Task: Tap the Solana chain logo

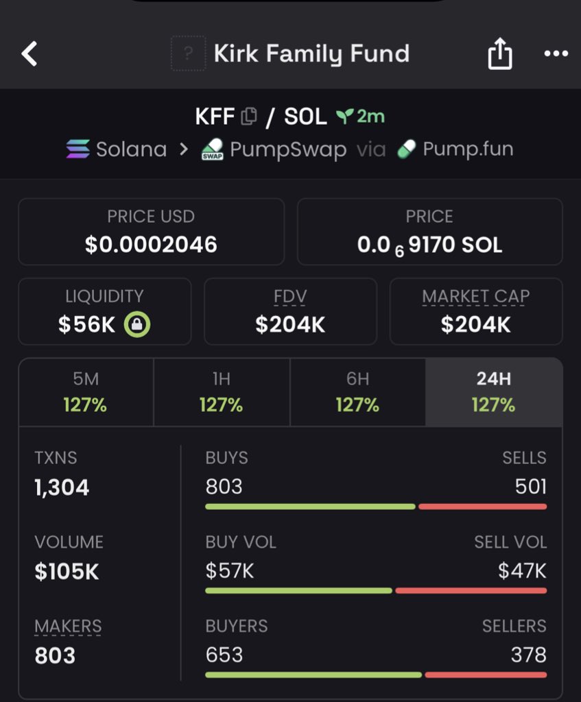Action: (x=78, y=149)
